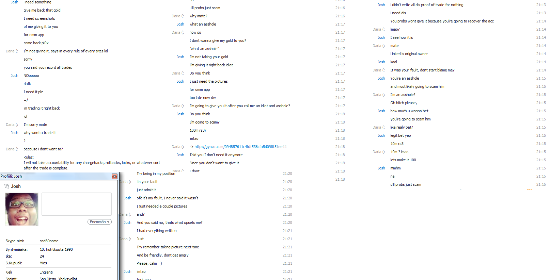Click the 'Rulez:' message text
550x280 pixels.
29,157
